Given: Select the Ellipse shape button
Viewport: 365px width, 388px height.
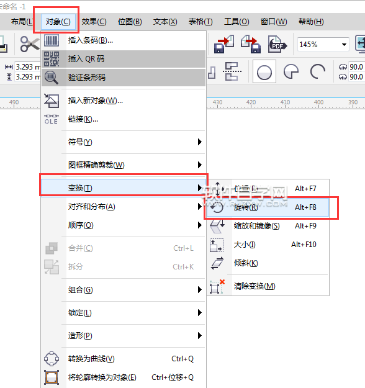Looking at the screenshot, I should [264, 72].
